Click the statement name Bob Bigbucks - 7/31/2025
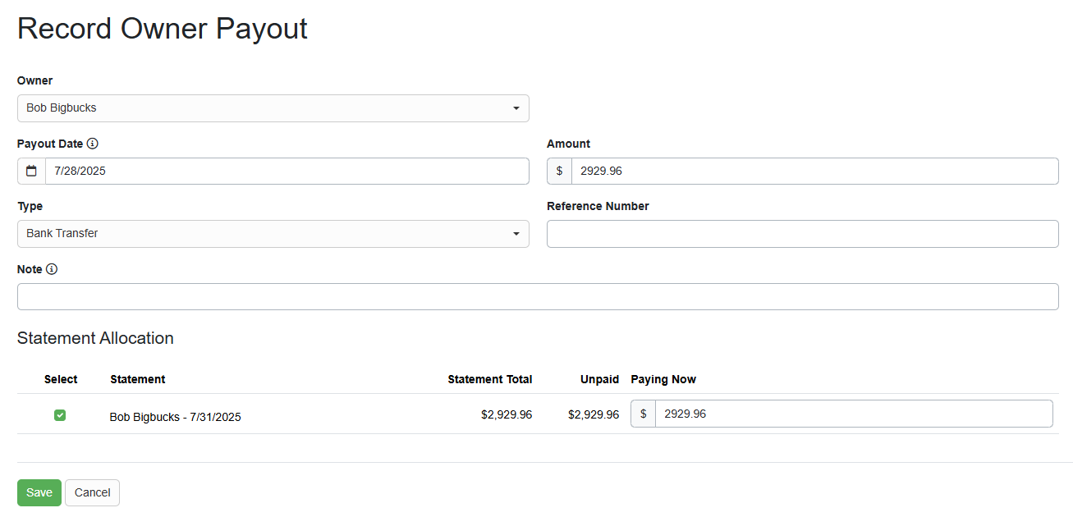 [176, 417]
